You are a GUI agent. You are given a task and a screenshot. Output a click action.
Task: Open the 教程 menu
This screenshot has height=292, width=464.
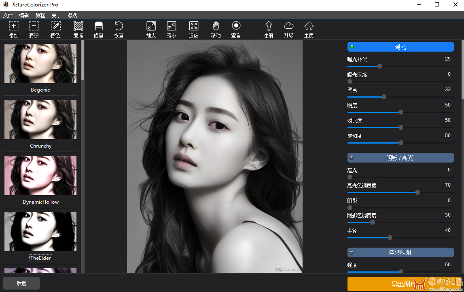[40, 15]
